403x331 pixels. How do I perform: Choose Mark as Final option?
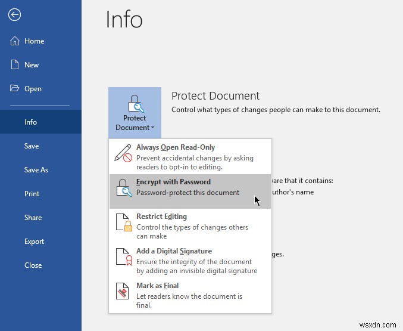click(190, 295)
